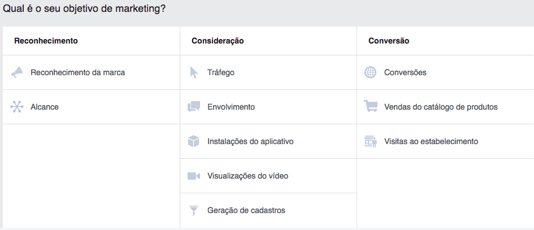Select Reconhecimento da marca objective

click(77, 72)
